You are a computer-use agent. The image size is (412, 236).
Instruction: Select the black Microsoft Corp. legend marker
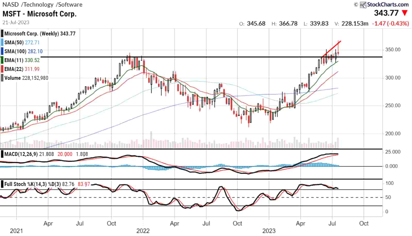(x=2, y=33)
